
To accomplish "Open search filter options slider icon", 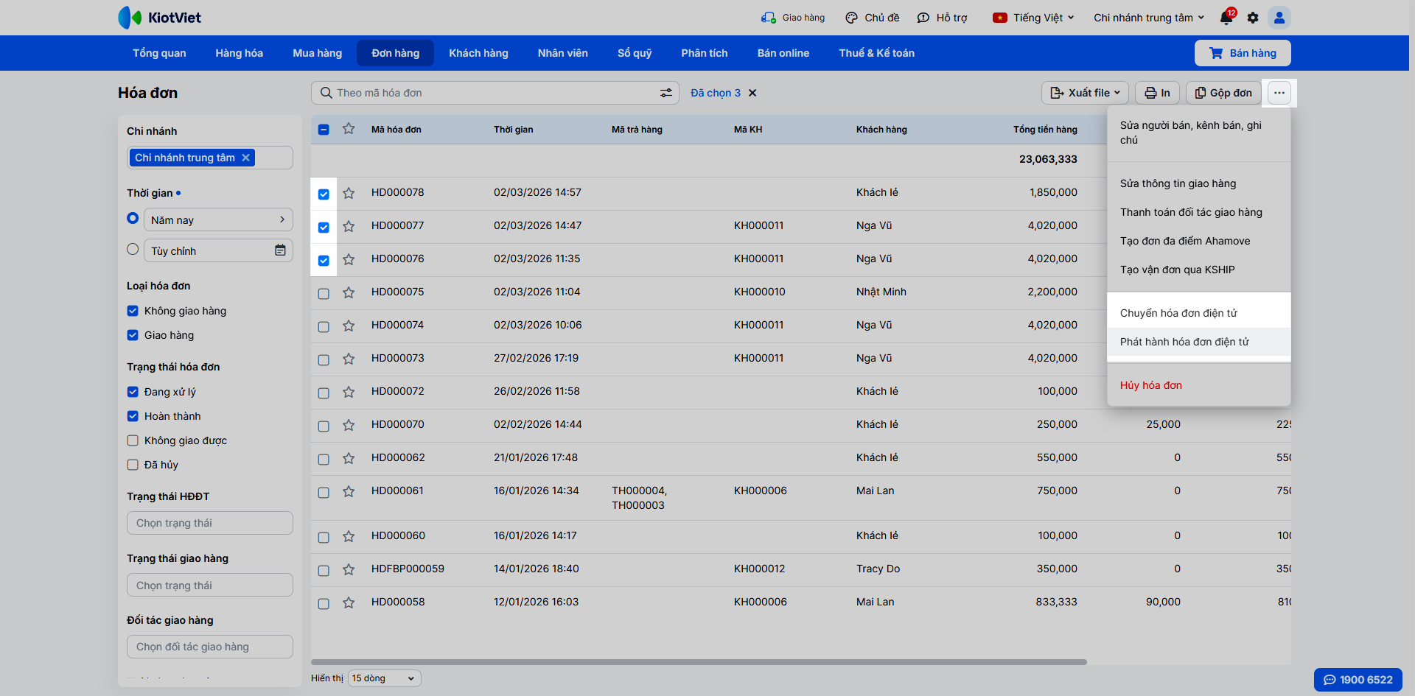I will 665,93.
